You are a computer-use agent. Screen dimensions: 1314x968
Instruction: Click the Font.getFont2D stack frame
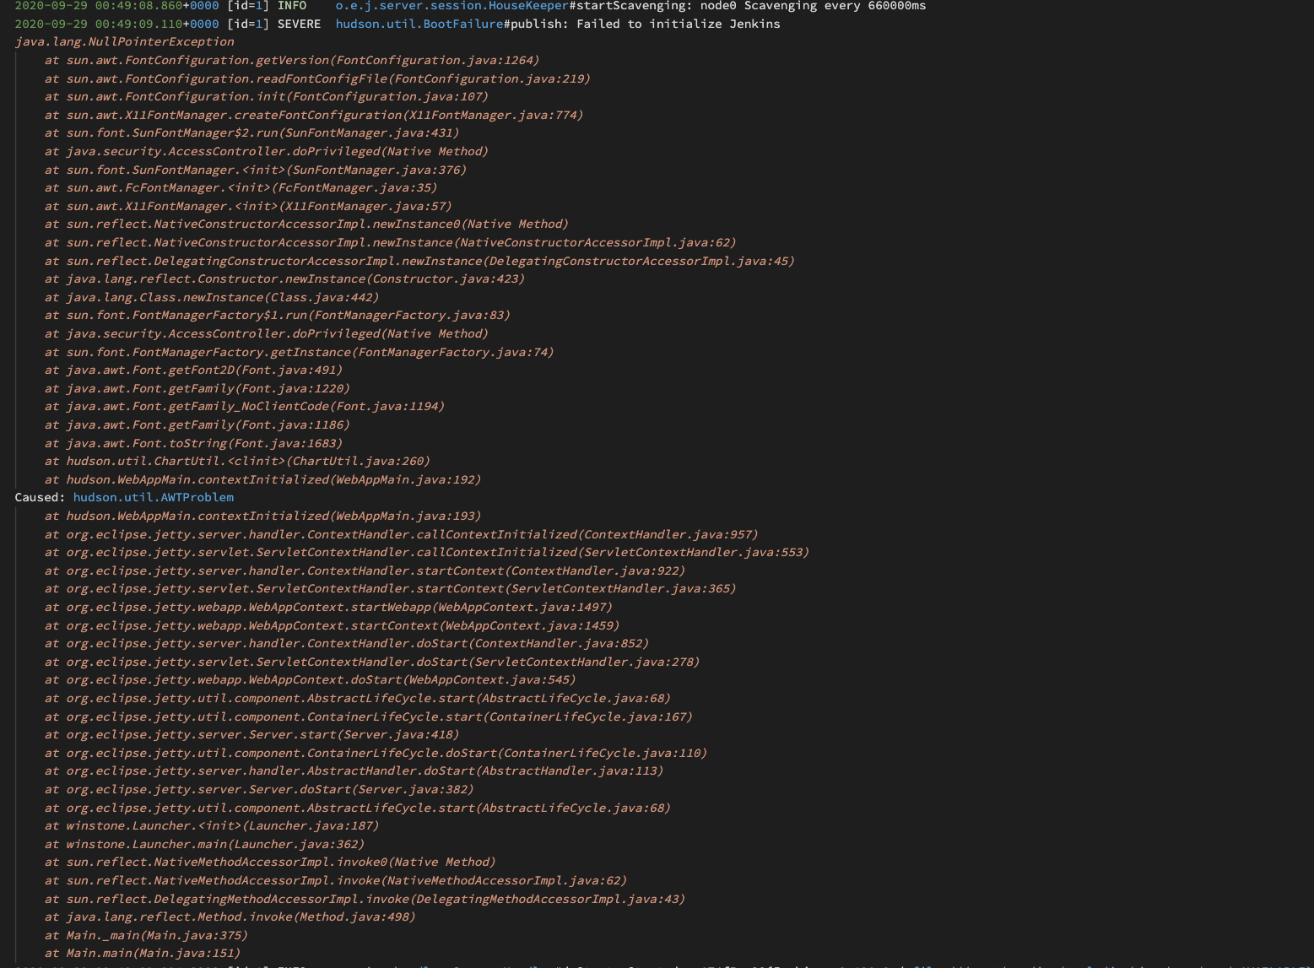194,370
